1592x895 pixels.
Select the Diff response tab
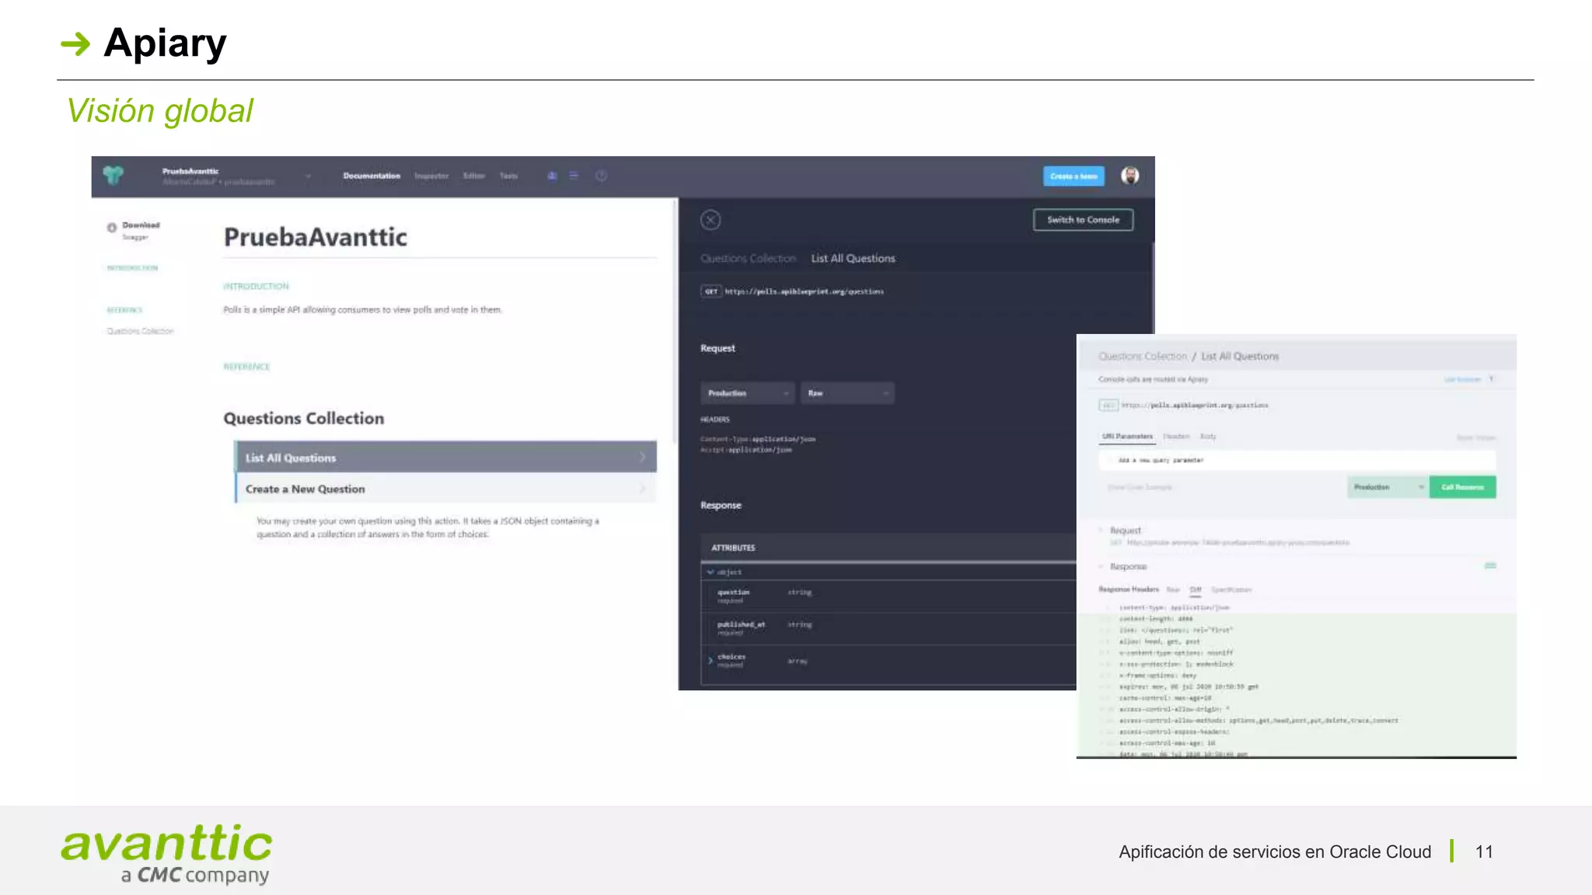pyautogui.click(x=1196, y=590)
